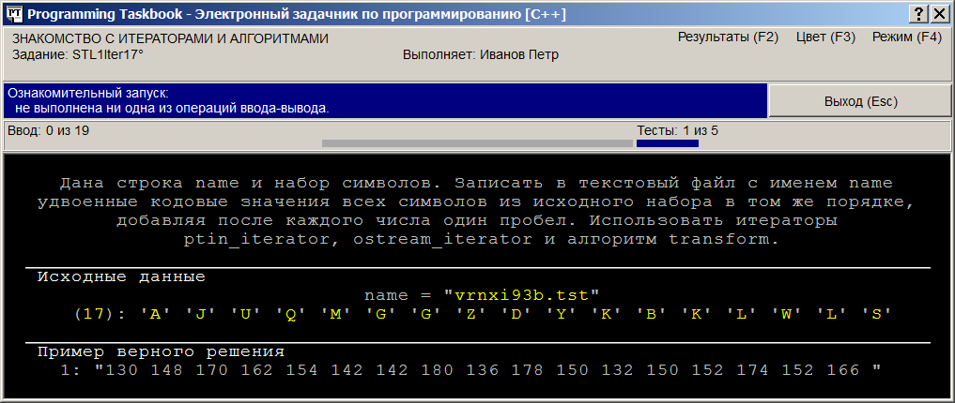955x403 pixels.
Task: Click the gray Ввод progress bar
Action: coord(477,144)
